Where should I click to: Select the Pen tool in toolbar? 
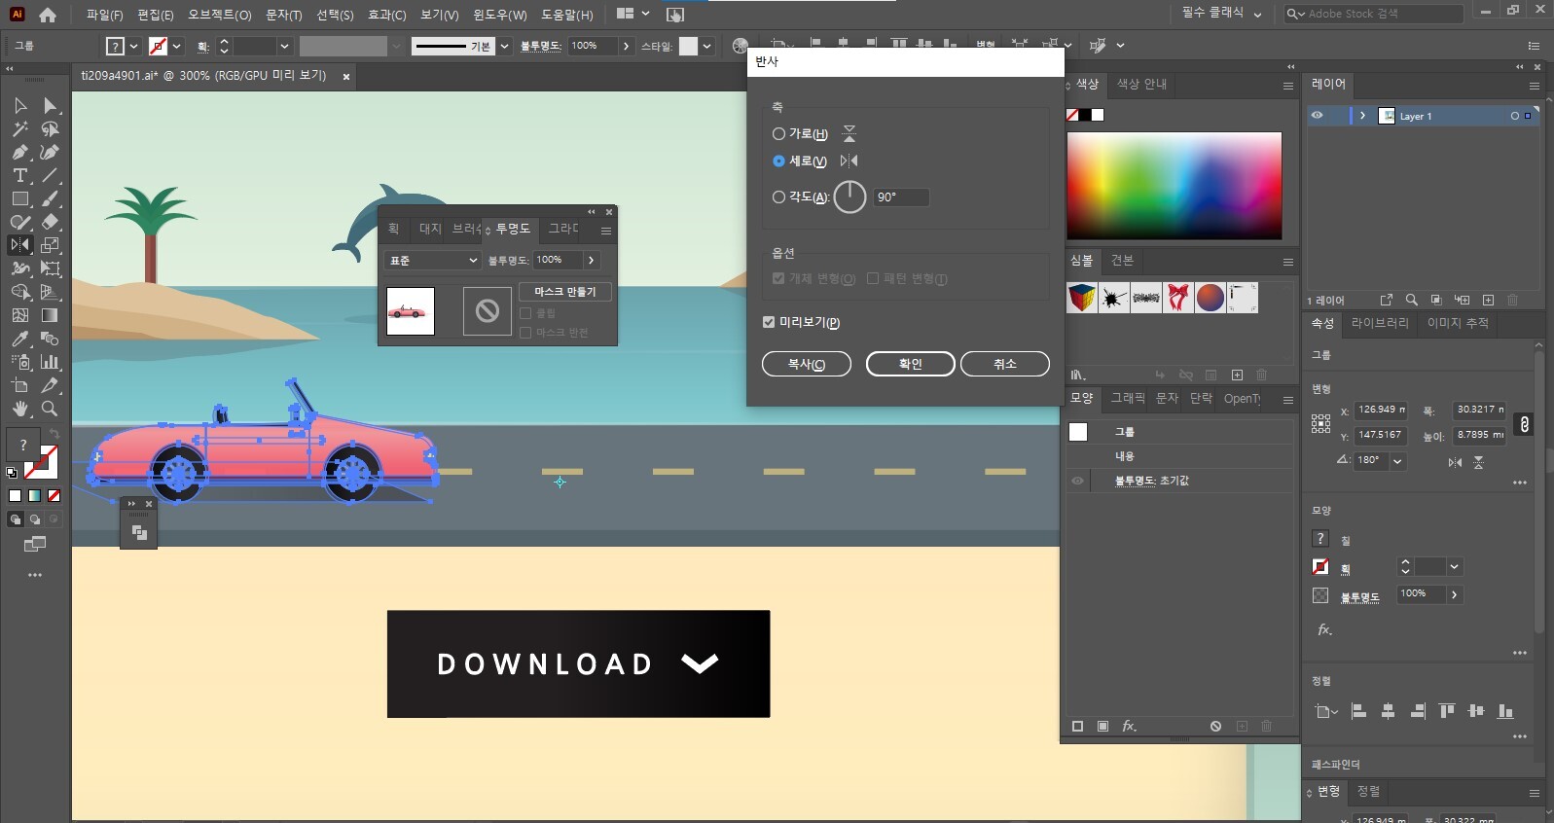pos(19,153)
